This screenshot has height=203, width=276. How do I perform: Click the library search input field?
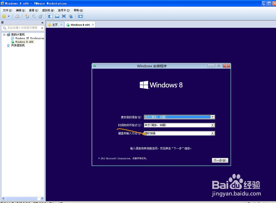23,28
